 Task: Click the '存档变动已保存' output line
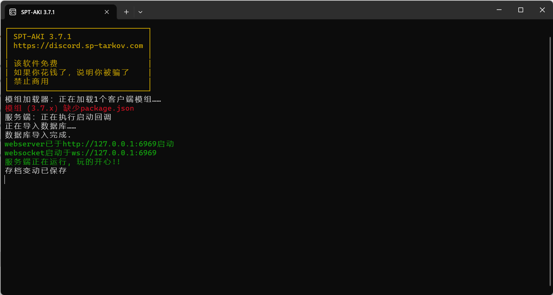pos(36,171)
